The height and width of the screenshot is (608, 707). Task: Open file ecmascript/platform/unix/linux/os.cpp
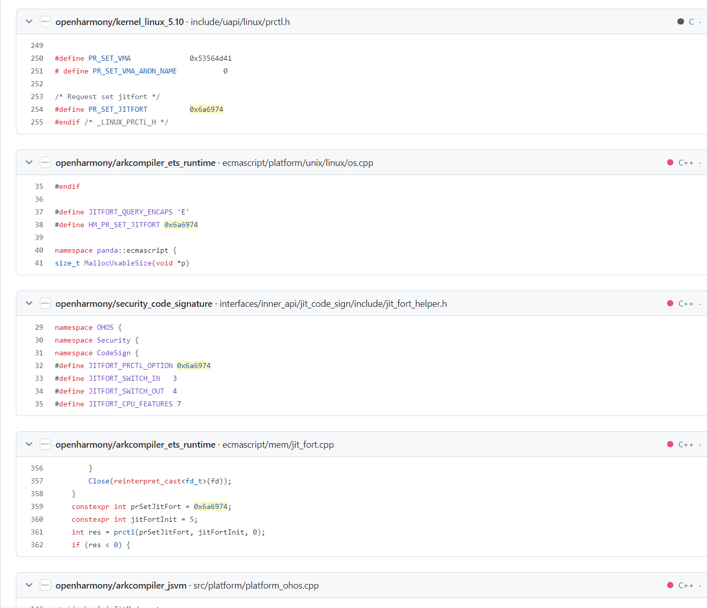(x=298, y=163)
